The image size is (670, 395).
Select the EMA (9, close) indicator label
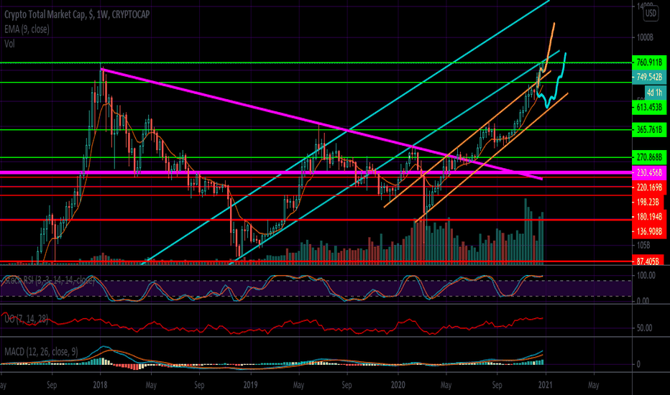27,29
